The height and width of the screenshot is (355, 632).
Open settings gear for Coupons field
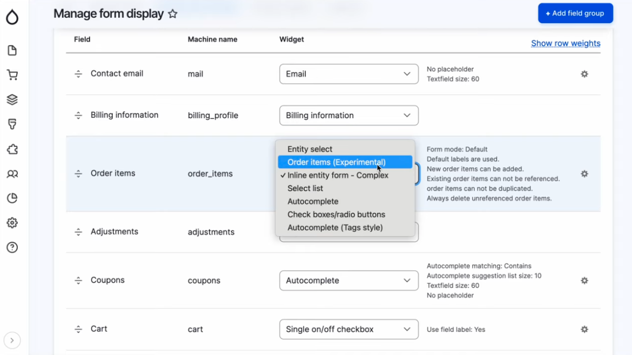[x=584, y=281]
